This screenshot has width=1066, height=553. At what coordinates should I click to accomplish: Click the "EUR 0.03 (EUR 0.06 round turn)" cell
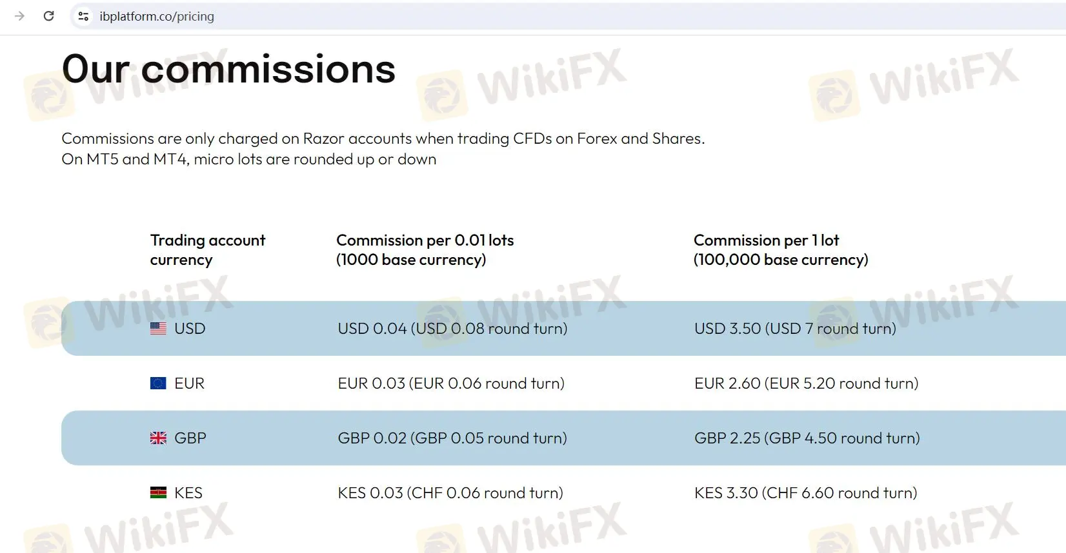coord(451,383)
